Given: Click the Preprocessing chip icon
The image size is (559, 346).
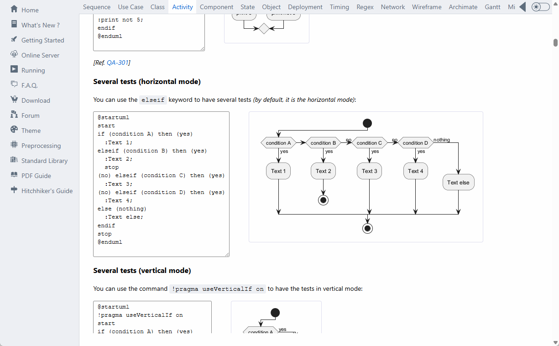Looking at the screenshot, I should click(x=14, y=145).
